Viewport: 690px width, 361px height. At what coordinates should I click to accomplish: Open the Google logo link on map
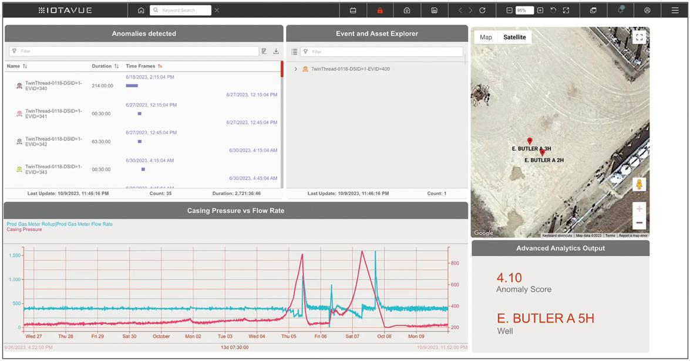484,233
